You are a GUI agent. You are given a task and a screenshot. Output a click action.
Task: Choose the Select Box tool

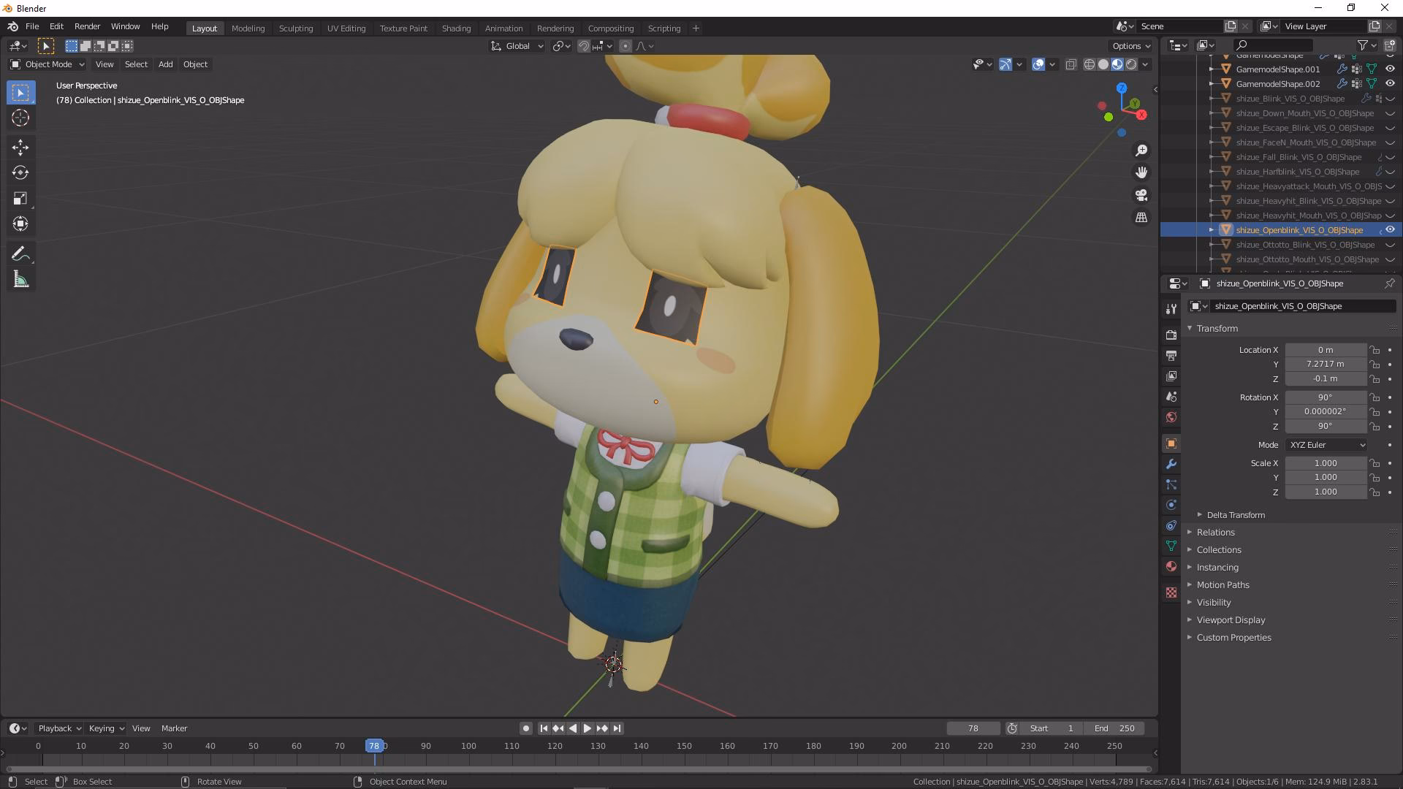(20, 93)
